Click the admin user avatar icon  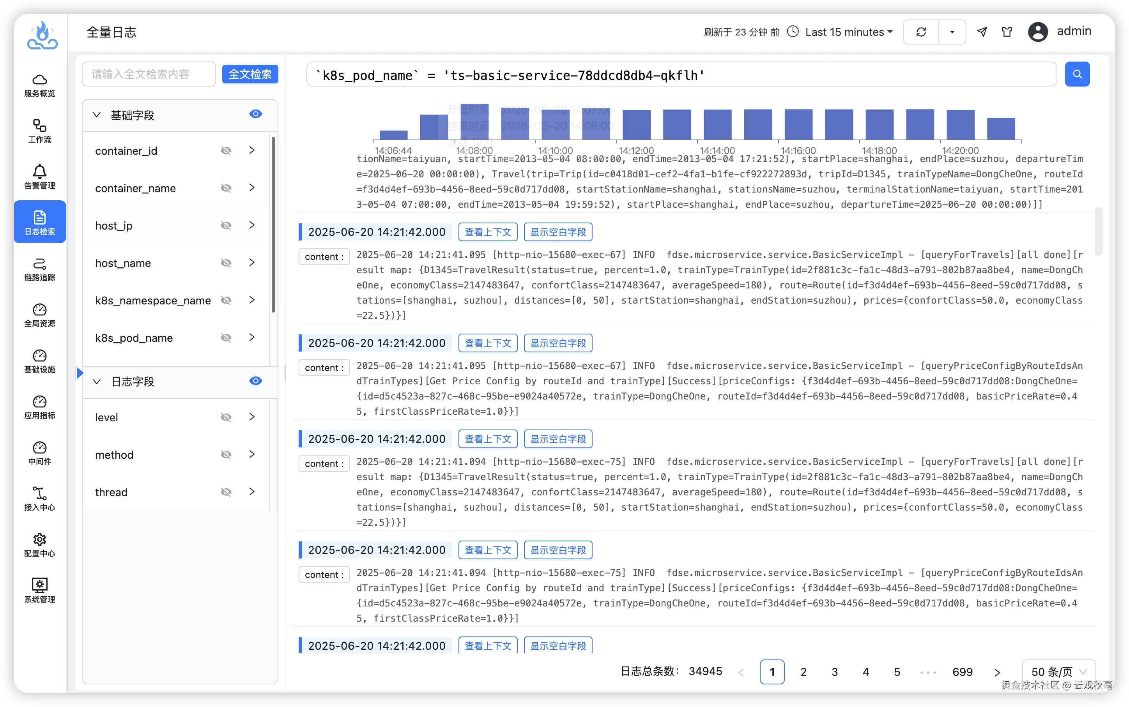(x=1038, y=32)
